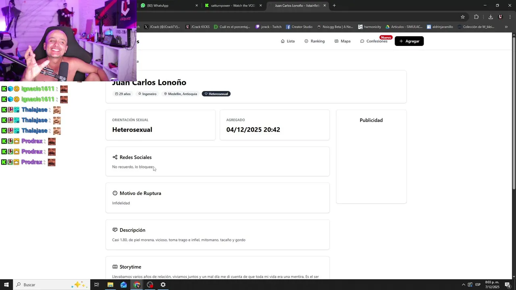Viewport: 516px width, 290px height.
Task: Open the Confesiones section
Action: click(374, 41)
